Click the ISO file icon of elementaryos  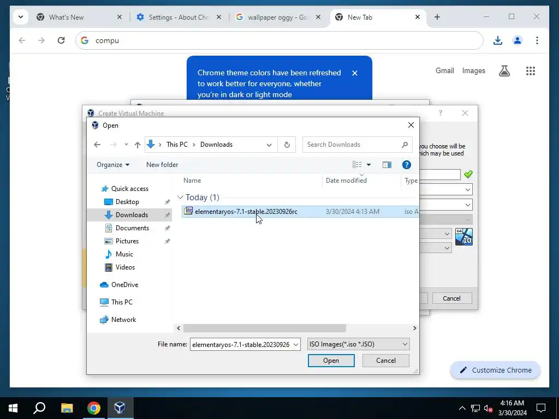(188, 211)
